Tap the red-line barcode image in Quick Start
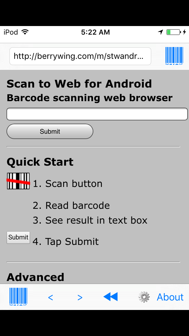This screenshot has height=336, width=189. coord(18,181)
